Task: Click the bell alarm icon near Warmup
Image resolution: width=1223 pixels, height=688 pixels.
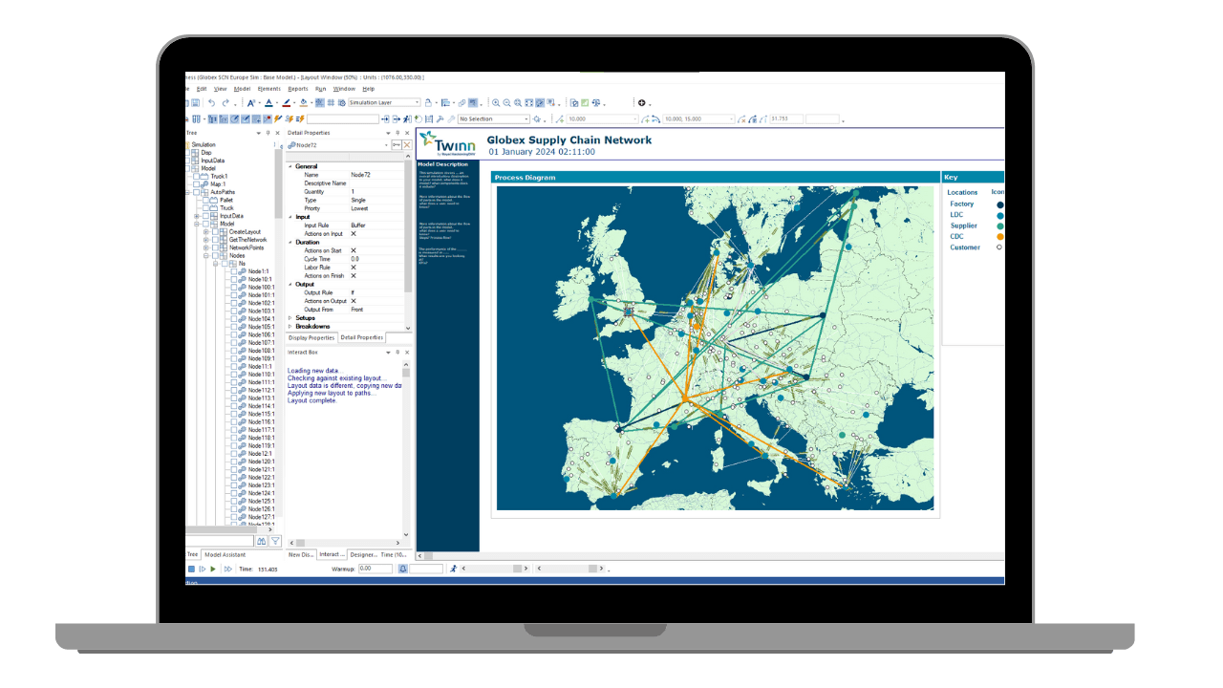Action: (403, 569)
